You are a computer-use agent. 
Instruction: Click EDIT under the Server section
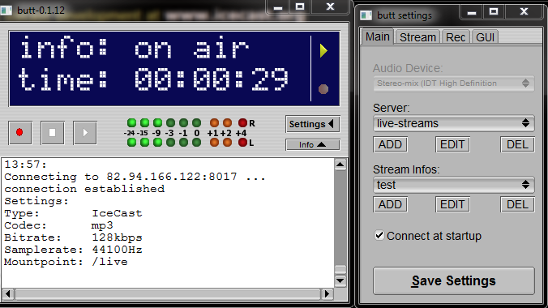(x=452, y=144)
